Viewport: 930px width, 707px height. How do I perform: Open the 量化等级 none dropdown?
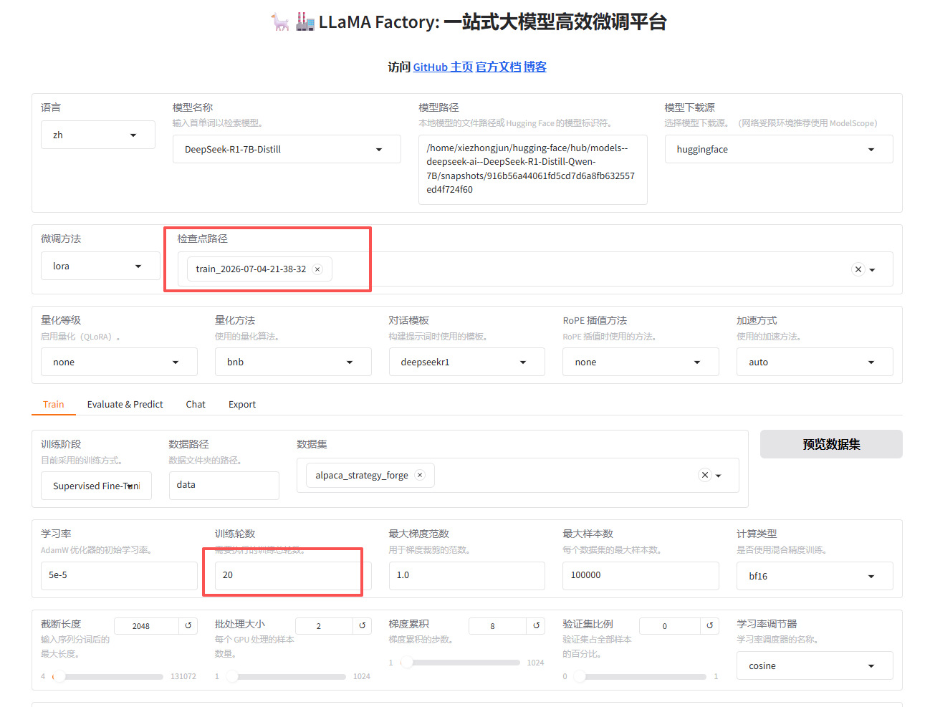pyautogui.click(x=119, y=362)
